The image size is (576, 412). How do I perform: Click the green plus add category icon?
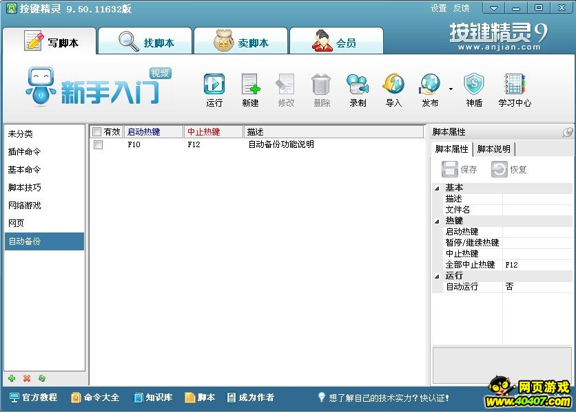12,378
